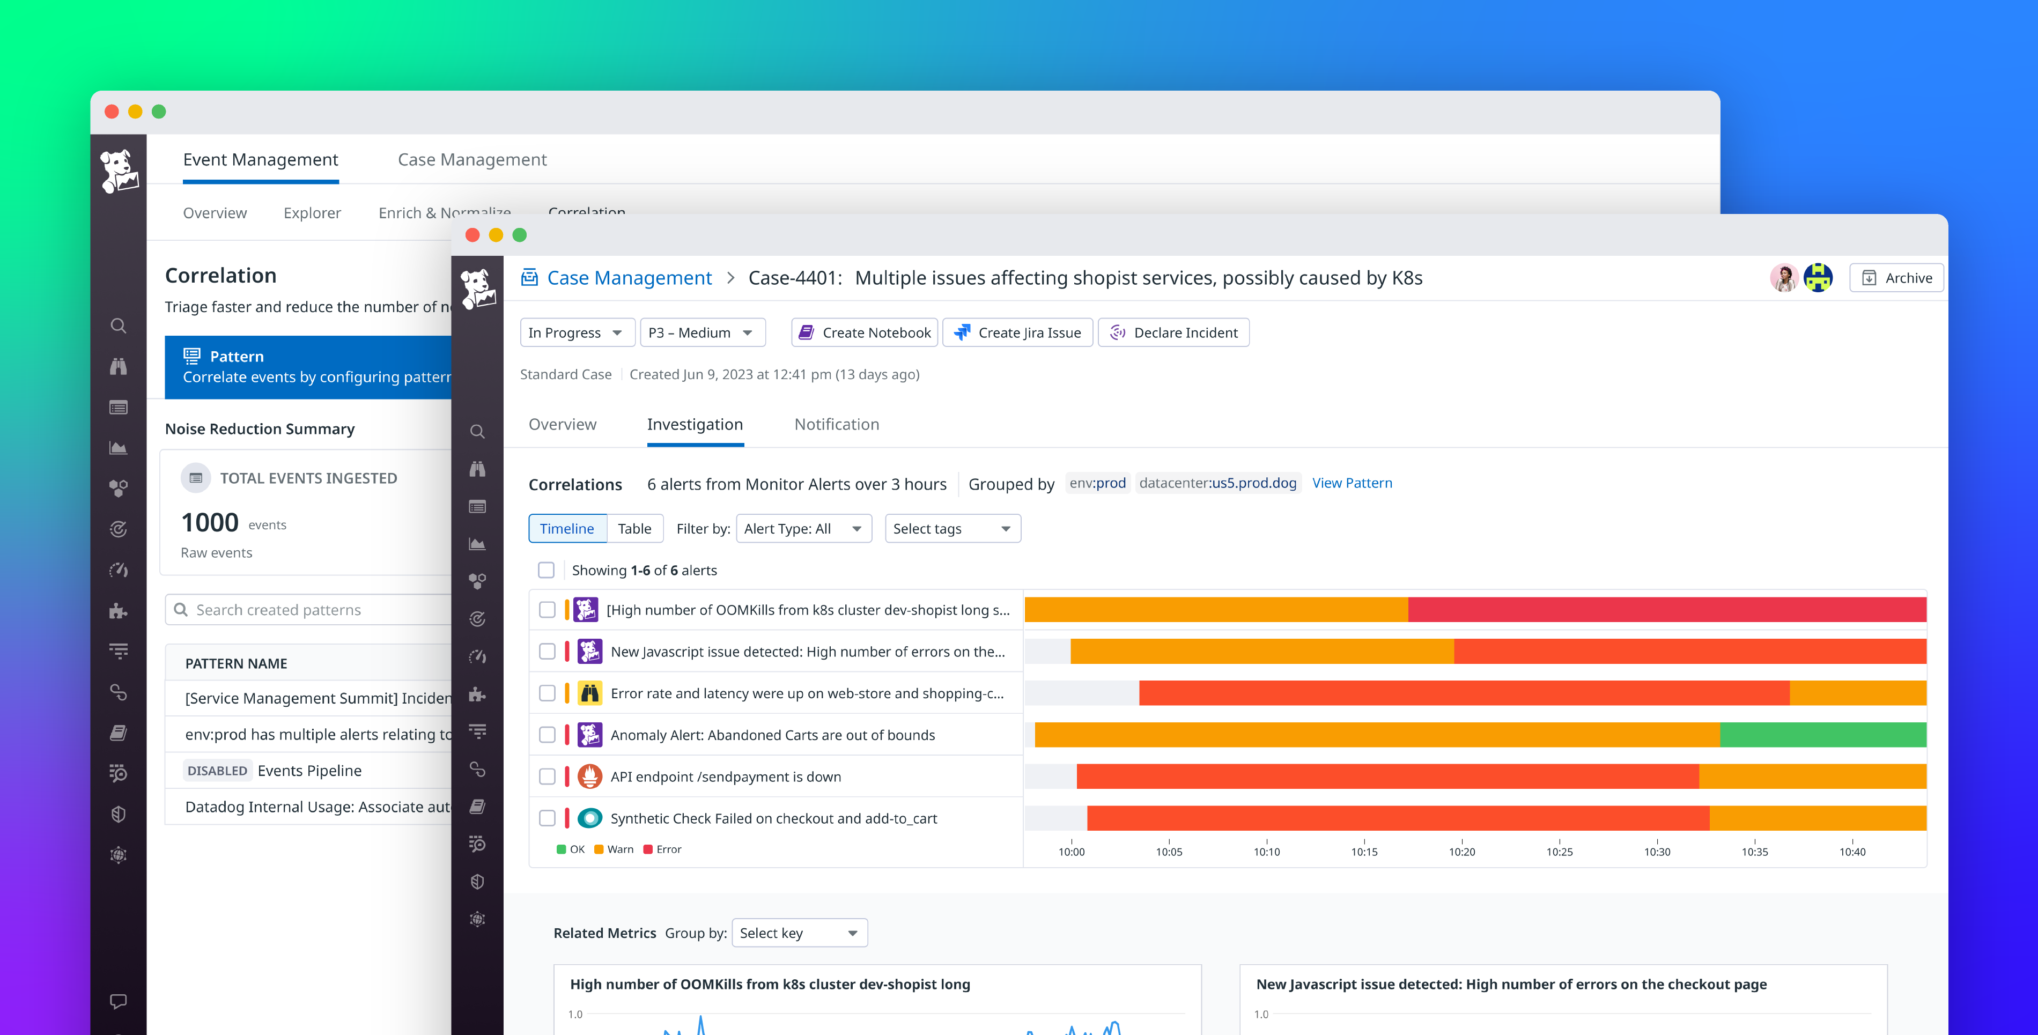Check the Anomaly Alert Abandoned Carts row
Viewport: 2038px width, 1035px height.
tap(548, 734)
